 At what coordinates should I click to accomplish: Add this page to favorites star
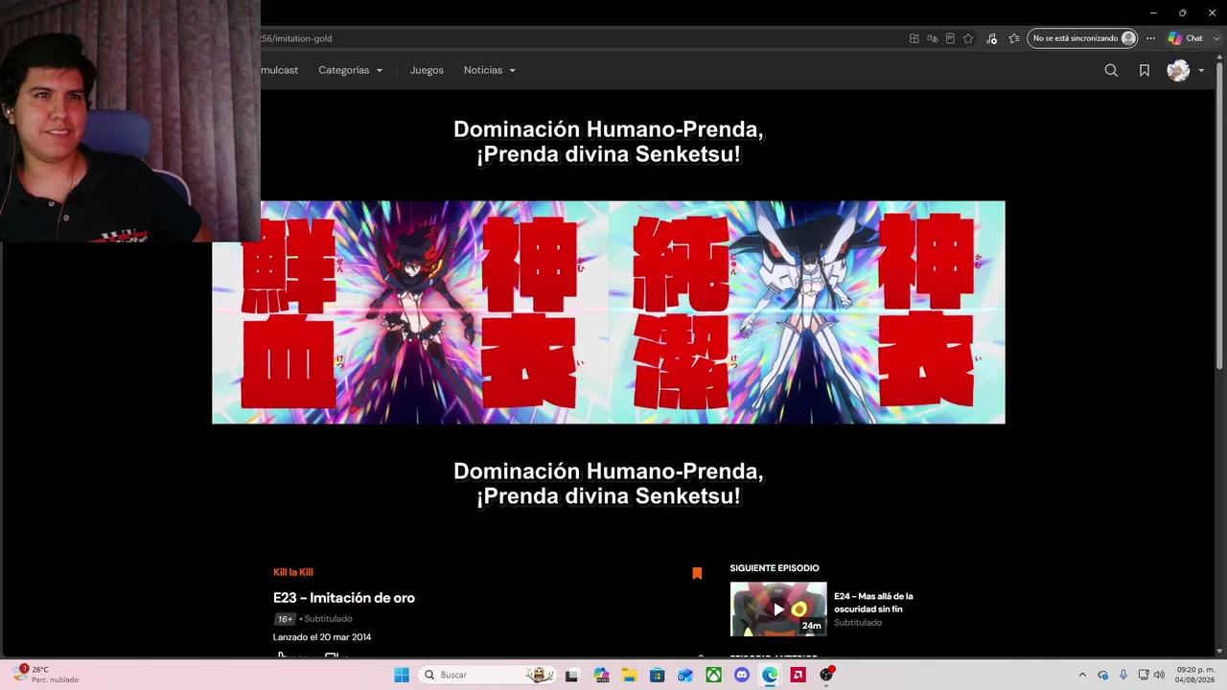(x=968, y=38)
